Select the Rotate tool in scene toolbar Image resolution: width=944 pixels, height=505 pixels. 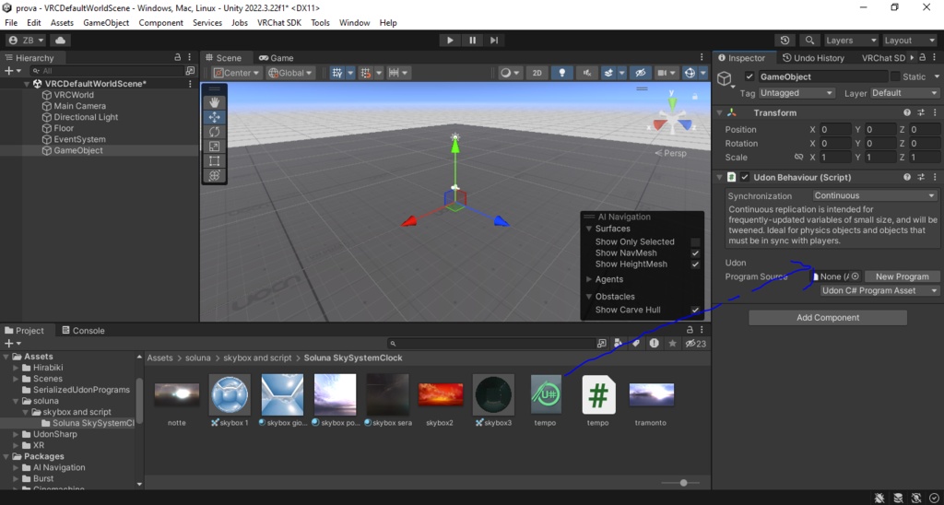tap(214, 132)
